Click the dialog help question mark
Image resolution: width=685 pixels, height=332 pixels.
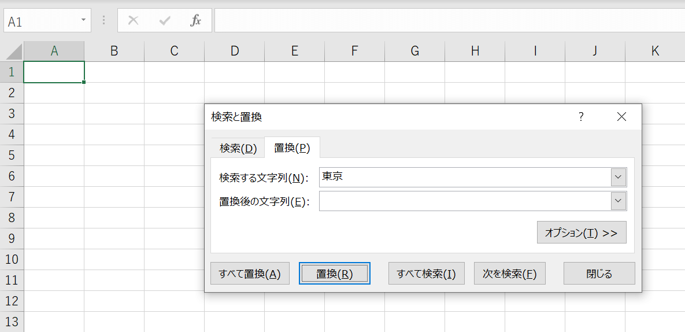[x=581, y=117]
